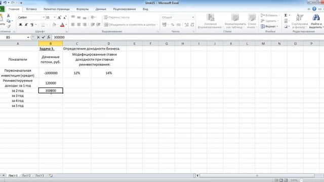Click the insert function fx icon
Image resolution: width=324 pixels, height=182 pixels.
click(x=49, y=37)
